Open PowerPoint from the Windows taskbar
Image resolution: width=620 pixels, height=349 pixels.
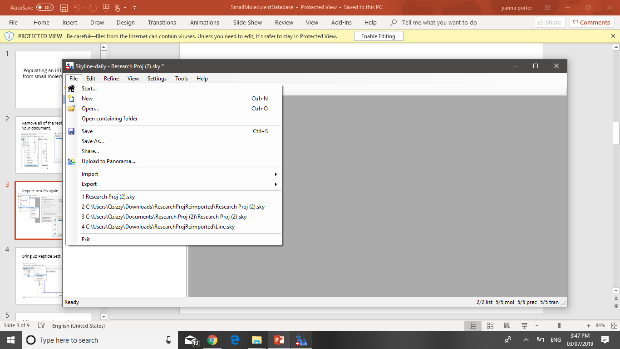point(278,340)
